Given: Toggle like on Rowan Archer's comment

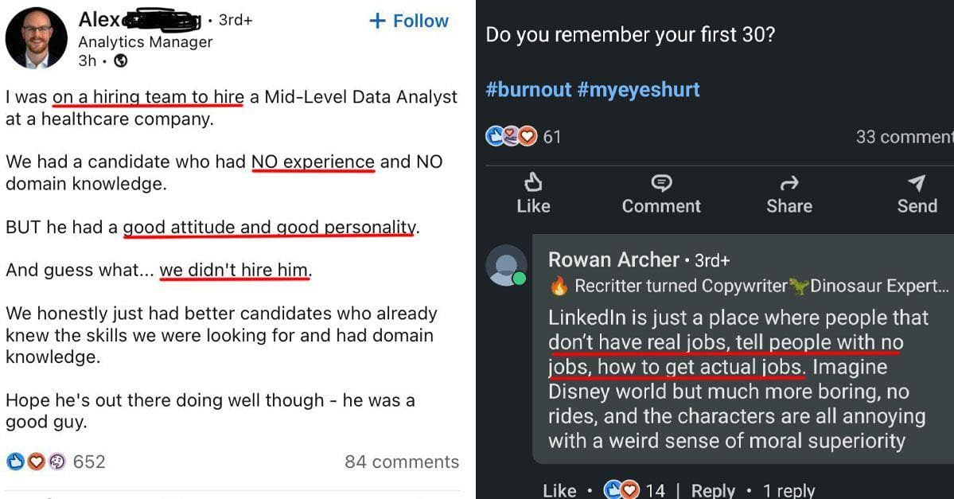Looking at the screenshot, I should pos(559,490).
